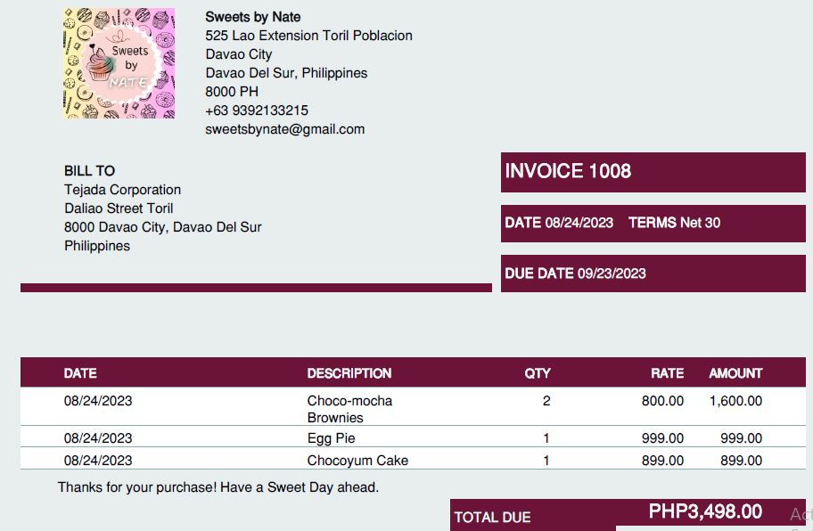
Task: Click the Sweets by Nate cupcake logo
Action: tap(119, 63)
